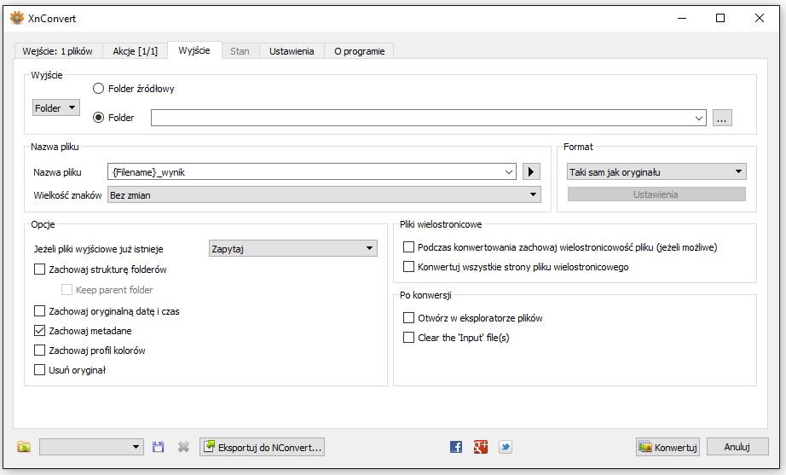Select the Folder źródłowy radio option
The height and width of the screenshot is (475, 786).
(99, 89)
